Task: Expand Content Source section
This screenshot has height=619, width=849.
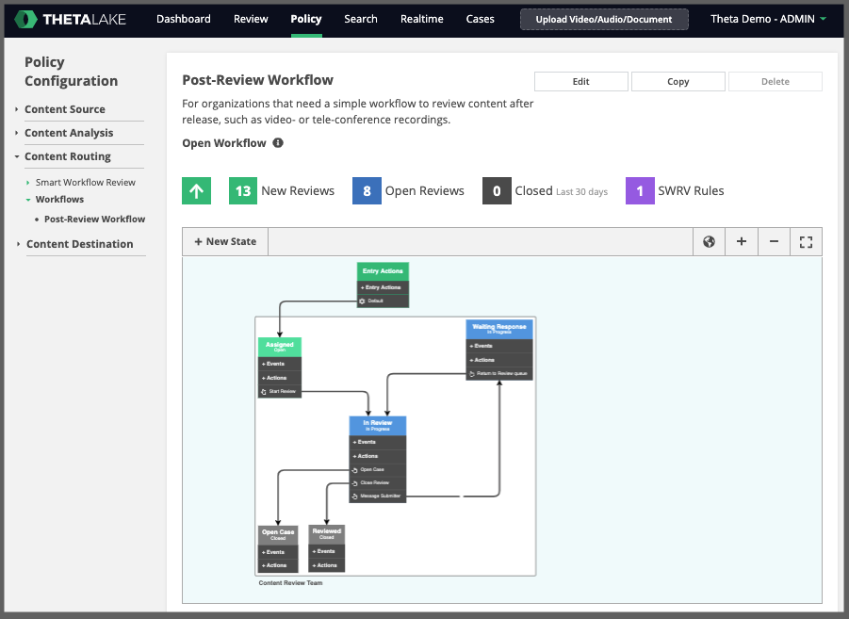Action: coord(16,109)
